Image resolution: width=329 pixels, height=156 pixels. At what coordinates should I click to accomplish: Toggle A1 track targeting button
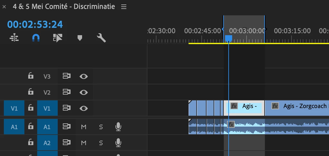(x=47, y=127)
